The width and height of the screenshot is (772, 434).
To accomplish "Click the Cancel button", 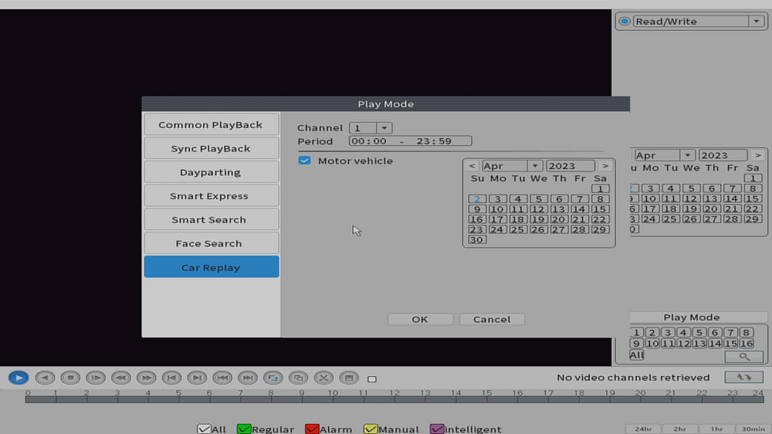I will click(x=492, y=319).
